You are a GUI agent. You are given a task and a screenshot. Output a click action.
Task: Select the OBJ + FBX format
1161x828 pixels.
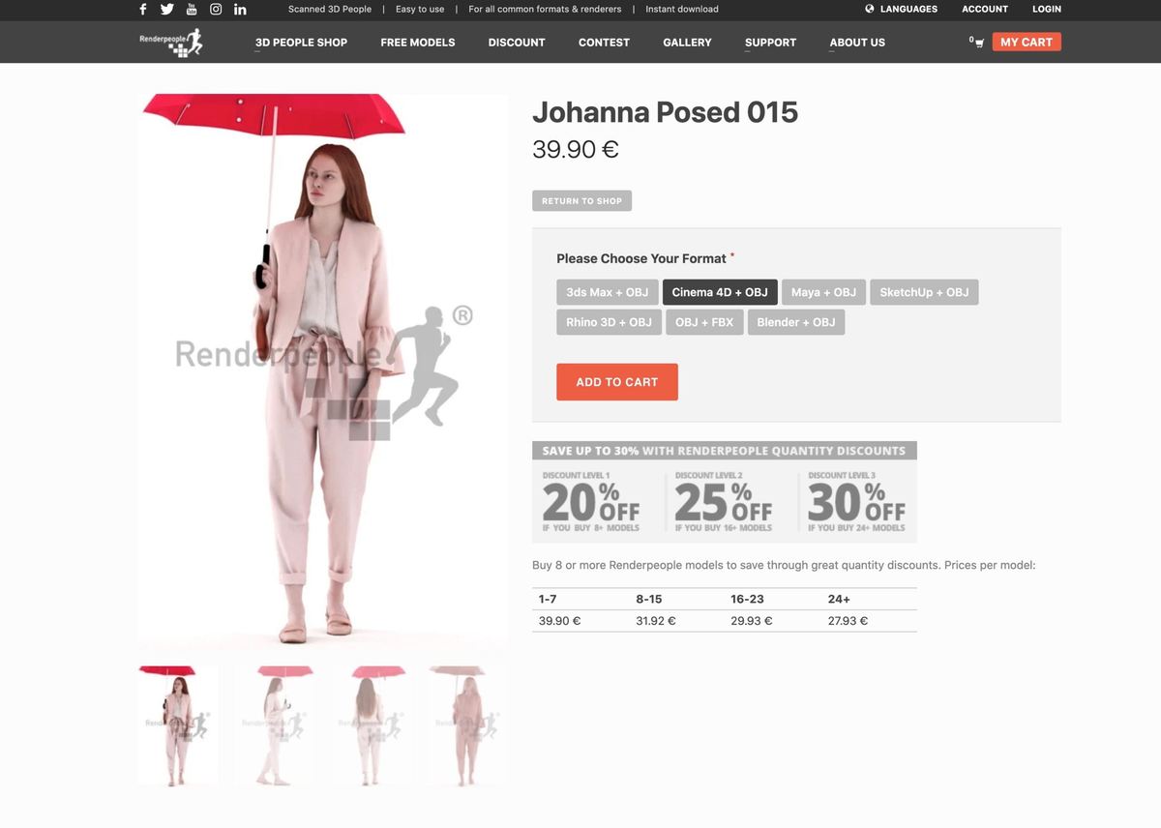point(704,322)
